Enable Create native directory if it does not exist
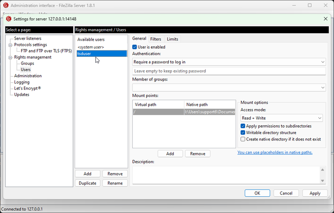Image resolution: width=334 pixels, height=213 pixels. click(243, 139)
